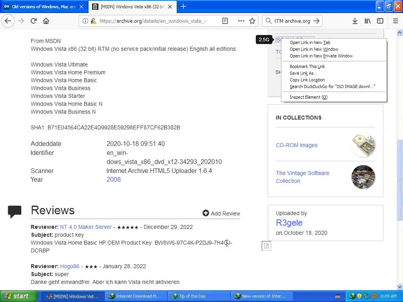Close the MSDN Windows Vista tab
The image size is (403, 302).
[170, 7]
